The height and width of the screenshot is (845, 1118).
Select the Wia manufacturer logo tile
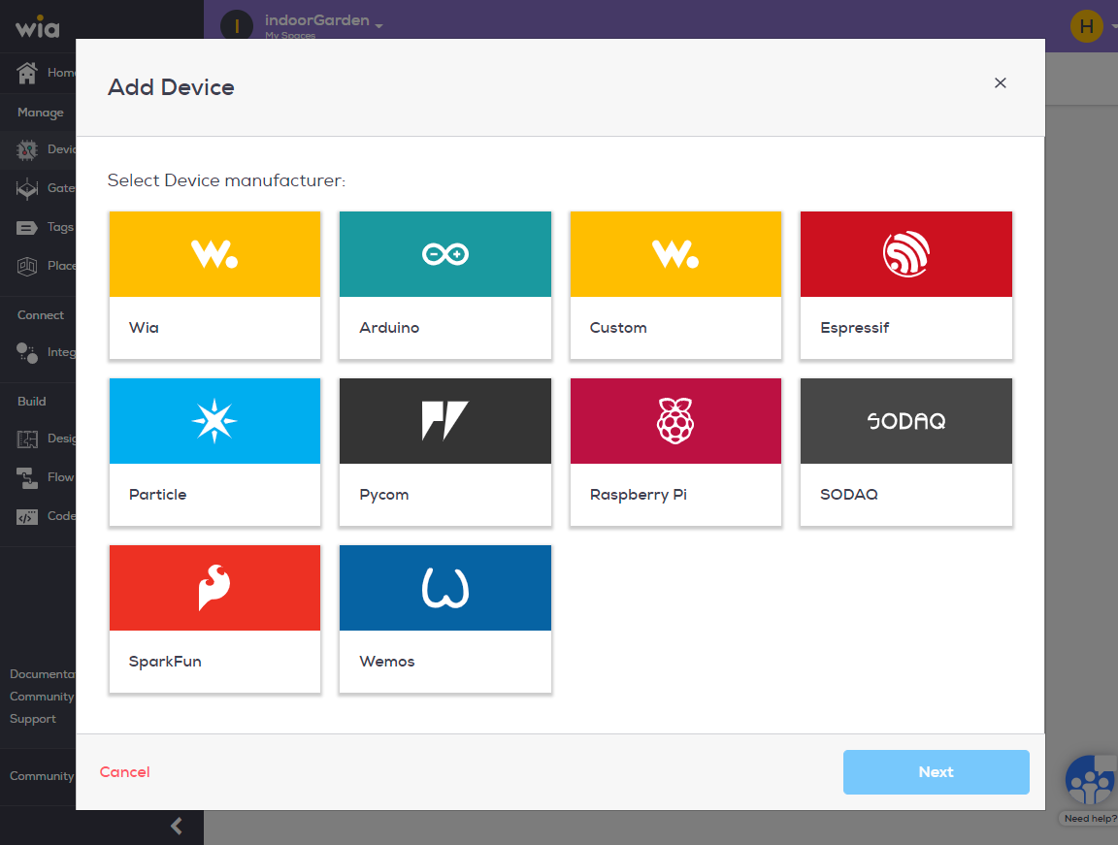(214, 253)
